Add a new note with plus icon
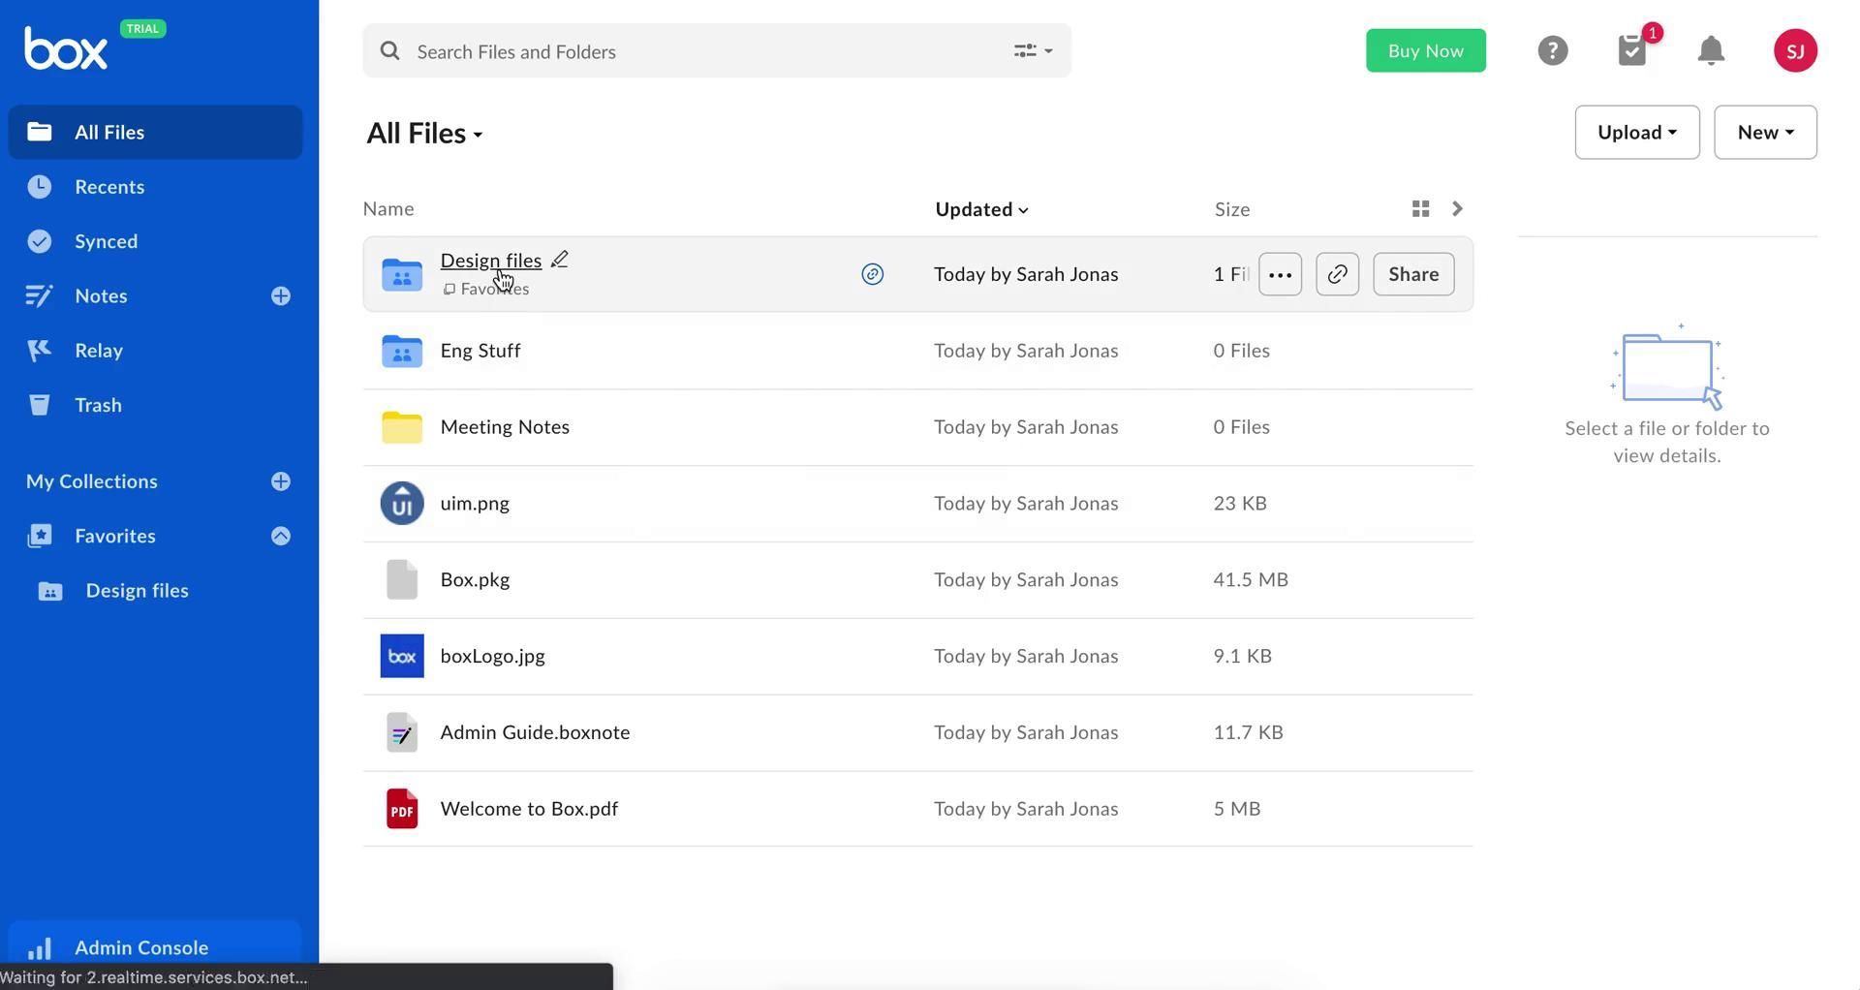The height and width of the screenshot is (990, 1860). [x=281, y=296]
